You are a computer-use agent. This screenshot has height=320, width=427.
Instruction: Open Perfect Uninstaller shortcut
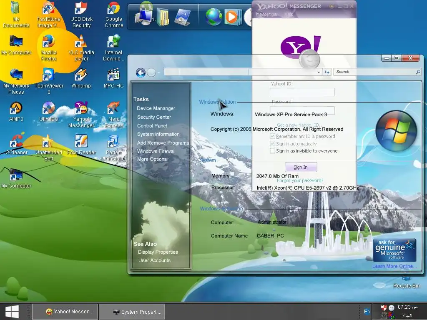[x=114, y=148]
